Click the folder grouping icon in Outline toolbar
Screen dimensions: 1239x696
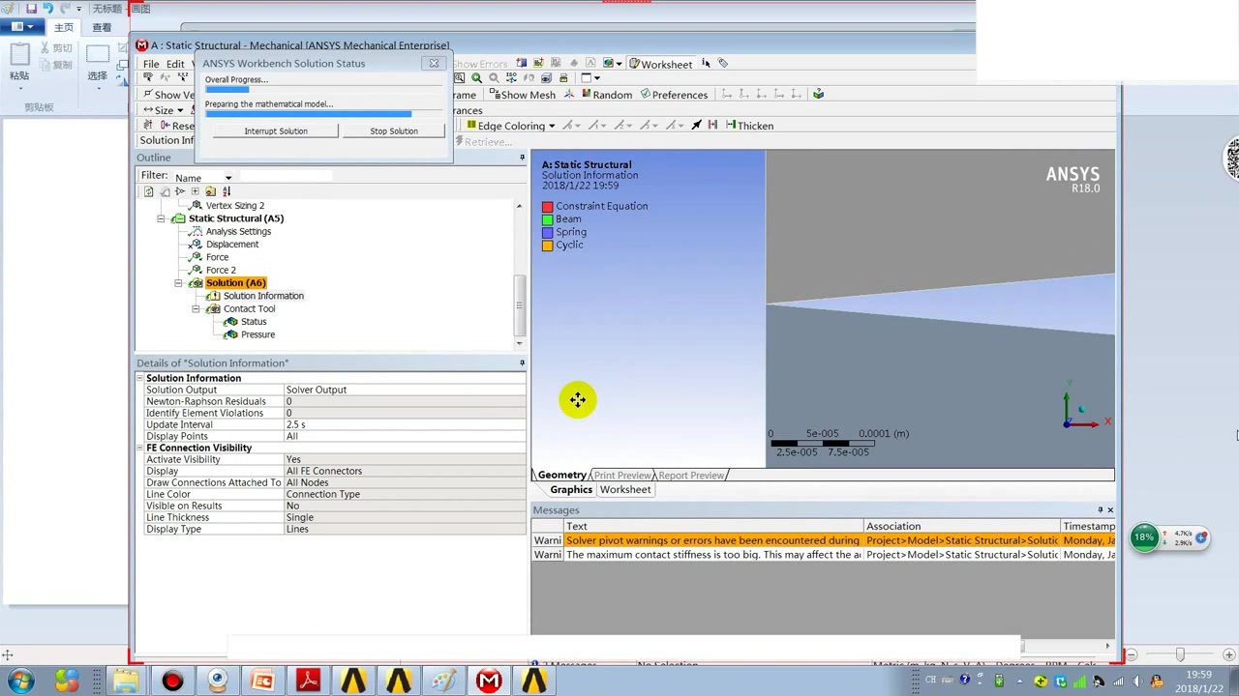[210, 191]
